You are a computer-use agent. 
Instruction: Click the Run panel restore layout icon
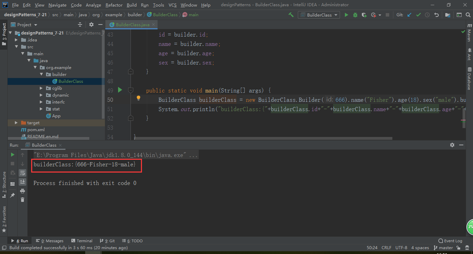point(12,184)
